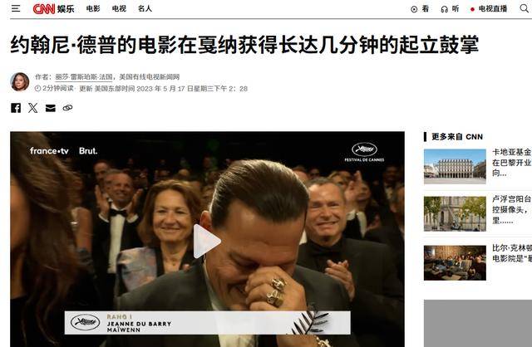
Task: Open the hamburger menu icon
Action: 16,8
